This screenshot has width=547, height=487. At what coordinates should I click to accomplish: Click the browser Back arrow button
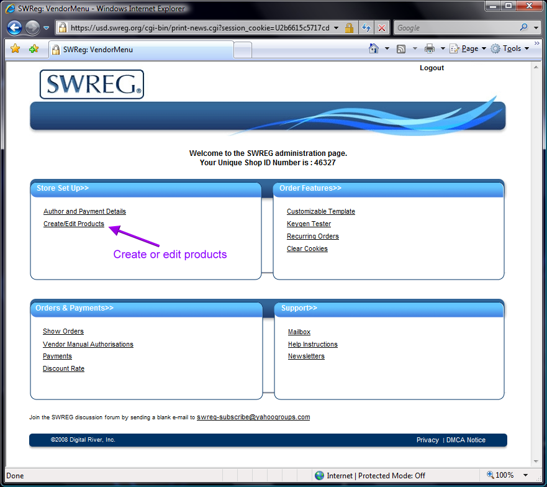pos(15,27)
